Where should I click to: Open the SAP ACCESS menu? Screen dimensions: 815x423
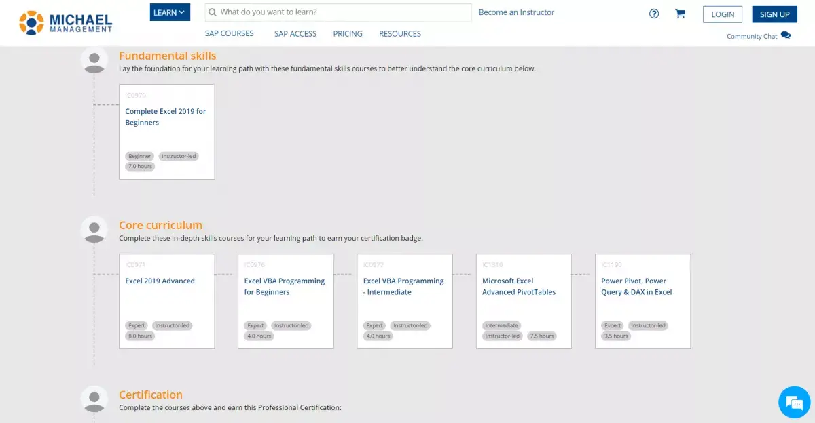pos(295,33)
